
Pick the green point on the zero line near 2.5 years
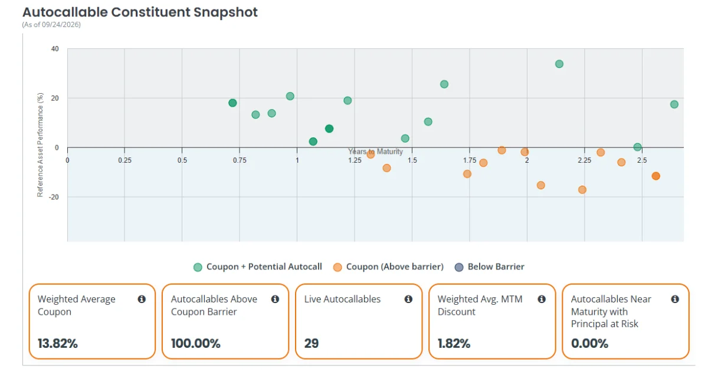637,147
